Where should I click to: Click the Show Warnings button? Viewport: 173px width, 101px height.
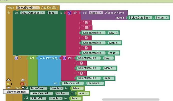[x=16, y=92]
